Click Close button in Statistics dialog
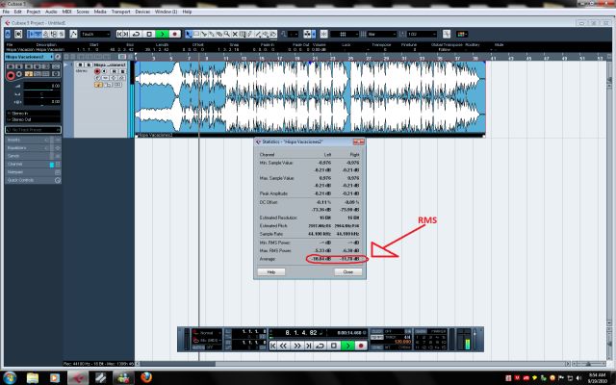Screen dimensions: 616x385 pos(348,271)
